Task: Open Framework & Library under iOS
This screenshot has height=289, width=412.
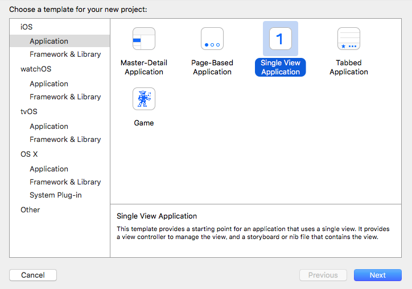Action: click(x=65, y=55)
